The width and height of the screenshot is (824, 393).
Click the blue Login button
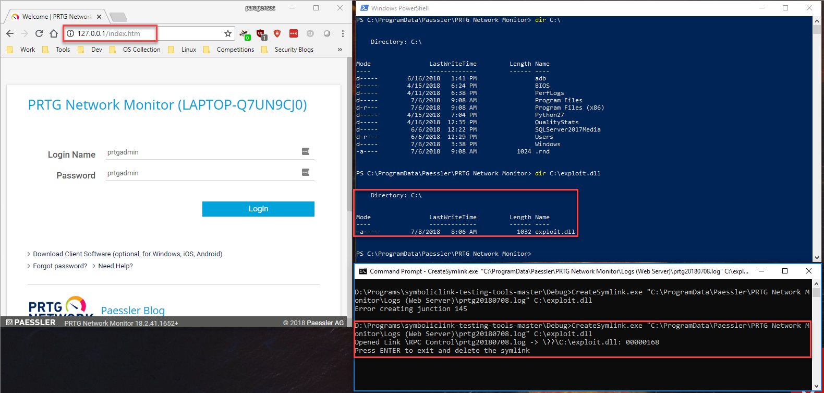[258, 209]
